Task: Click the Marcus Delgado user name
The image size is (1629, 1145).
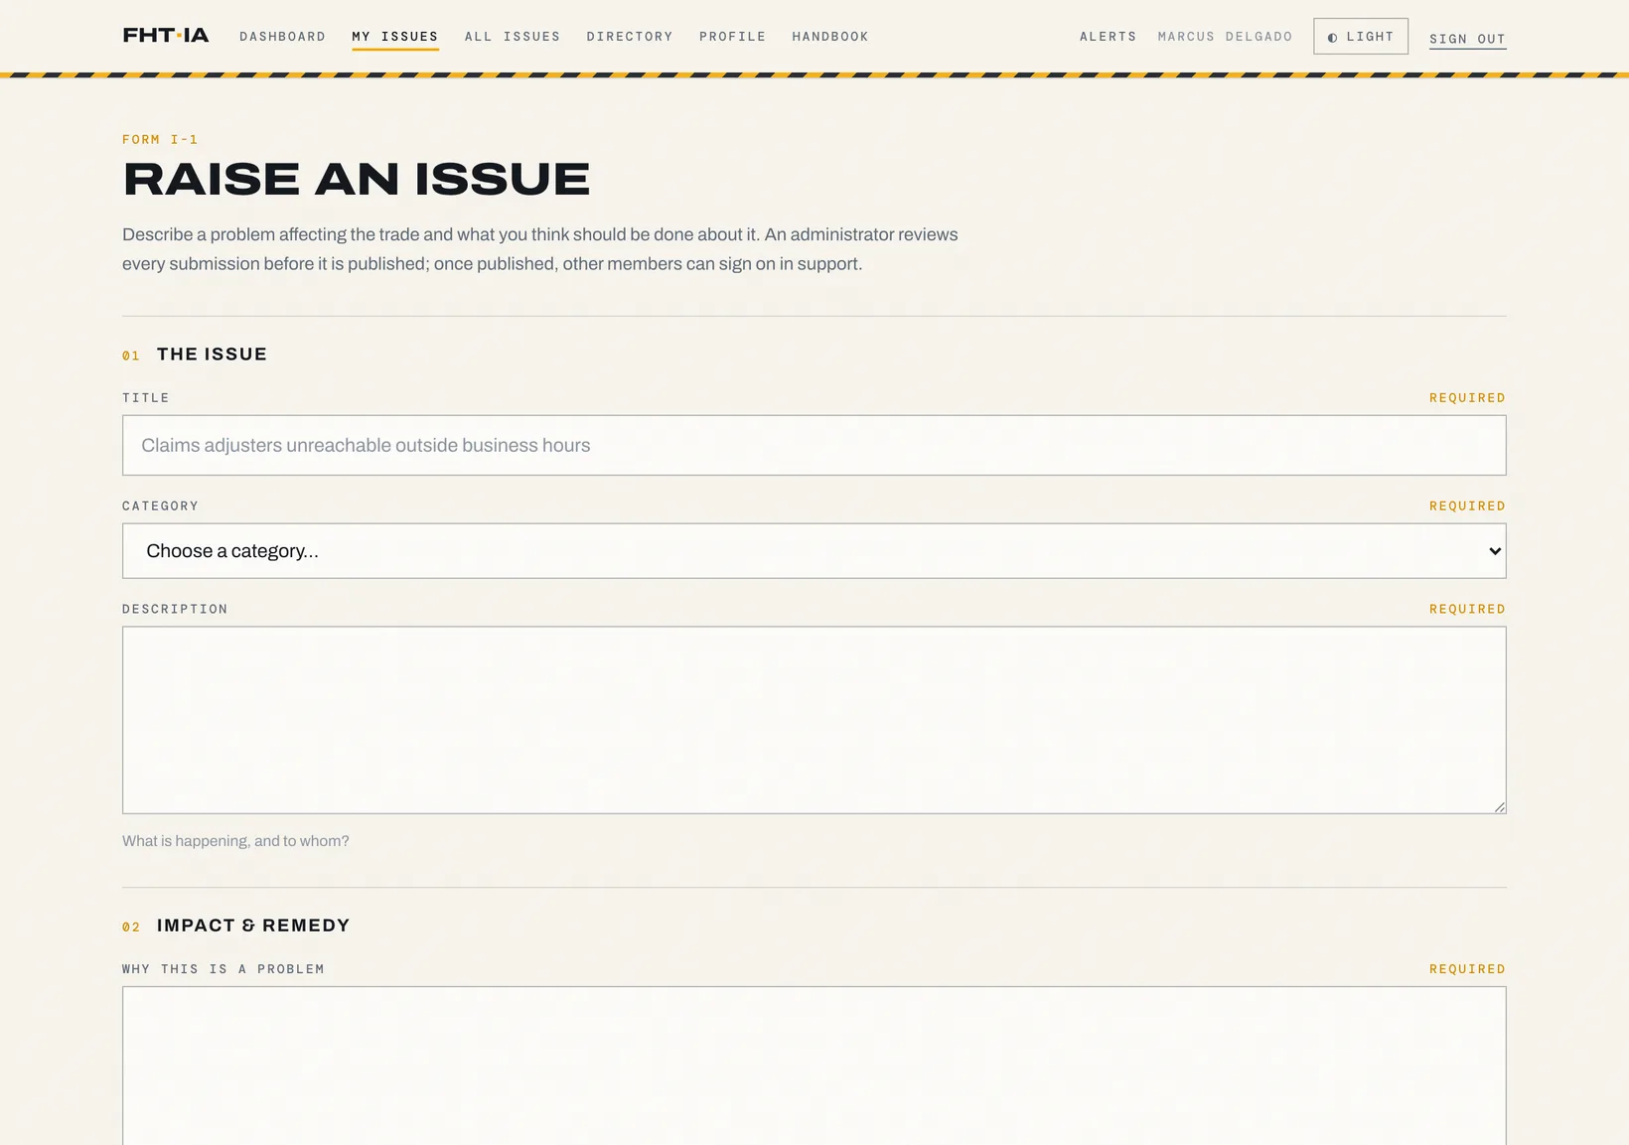Action: (x=1225, y=37)
